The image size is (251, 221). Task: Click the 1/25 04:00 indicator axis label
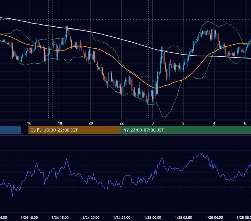tap(214, 217)
